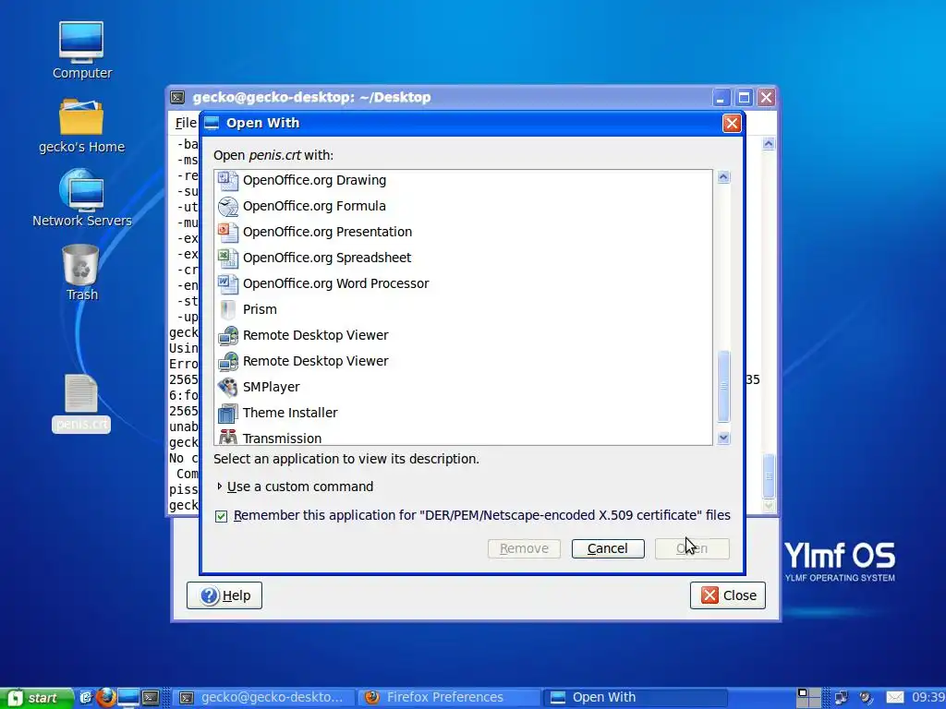Close the Open With dialog

tap(732, 123)
